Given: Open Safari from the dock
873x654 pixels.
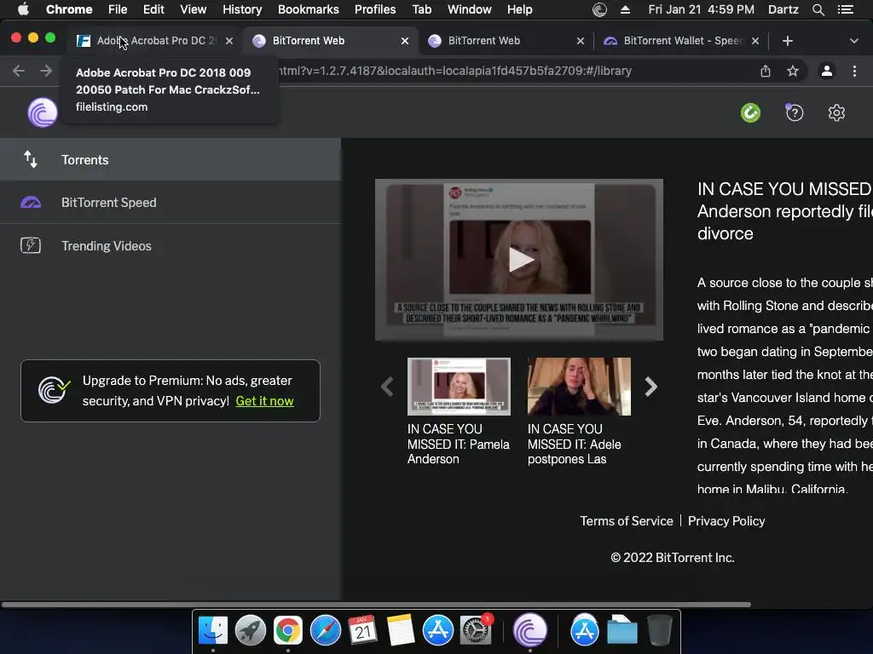Looking at the screenshot, I should pos(325,631).
